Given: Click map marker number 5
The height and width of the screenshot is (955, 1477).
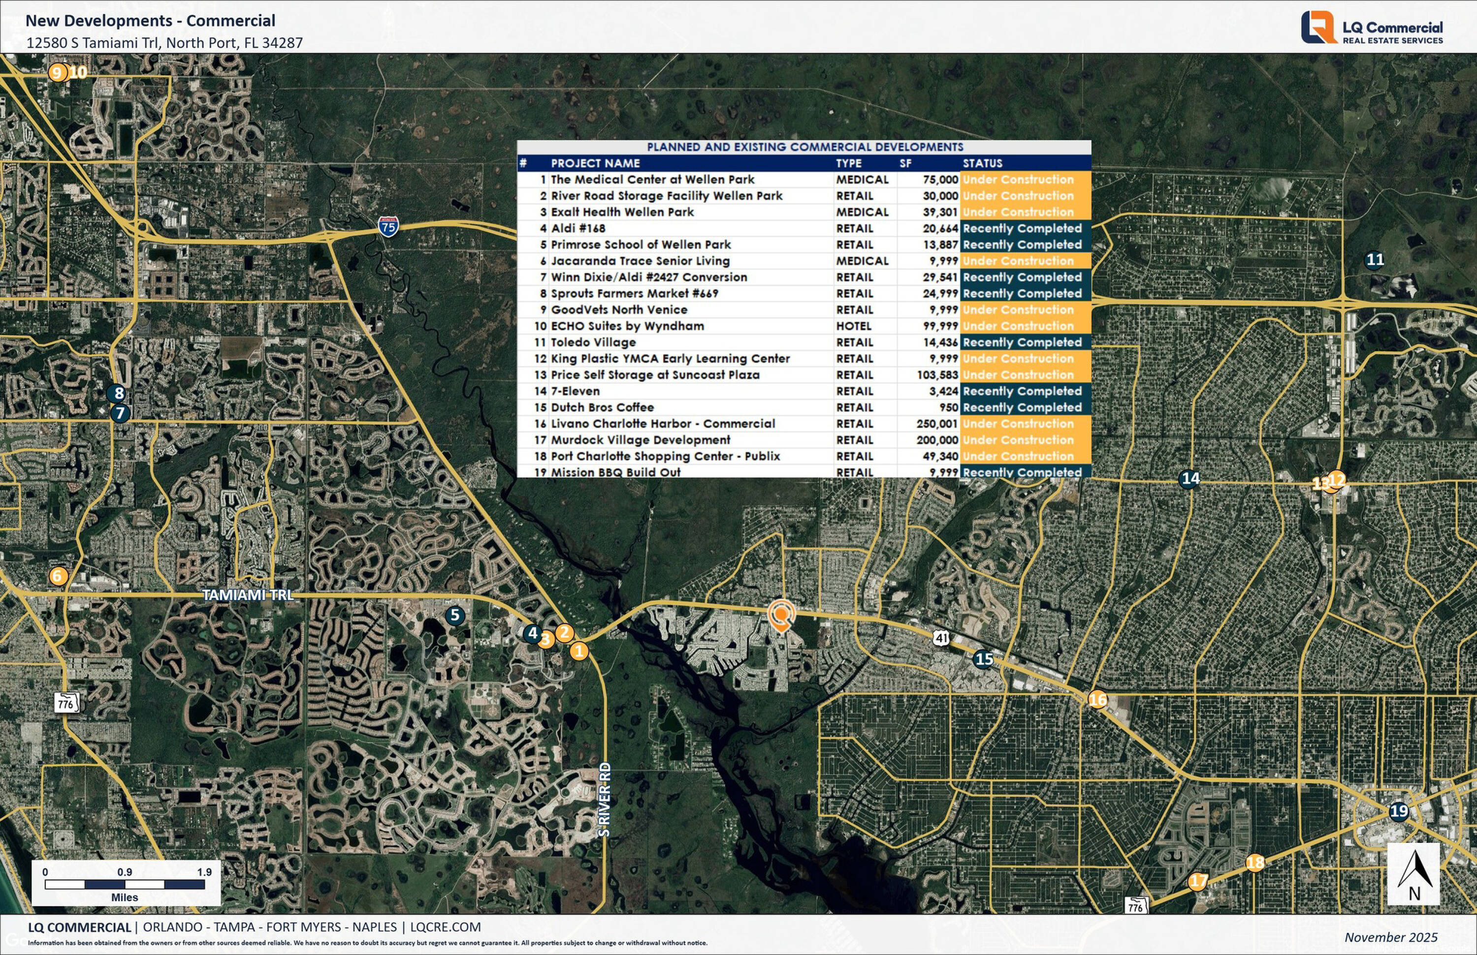Looking at the screenshot, I should (x=455, y=615).
